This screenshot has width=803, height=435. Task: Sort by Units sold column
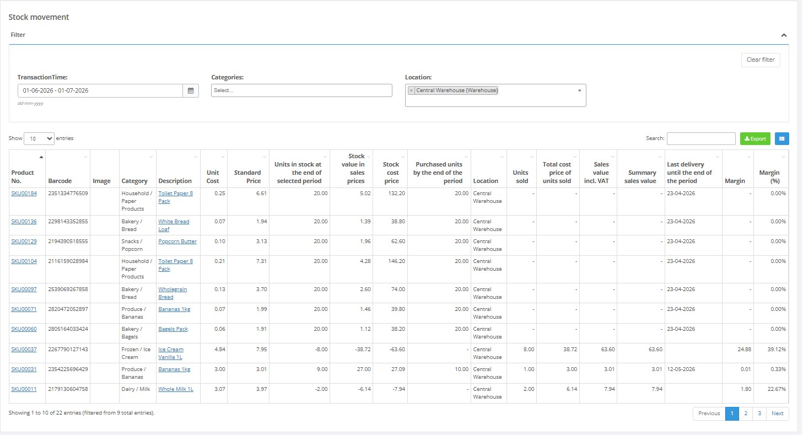[x=521, y=169]
